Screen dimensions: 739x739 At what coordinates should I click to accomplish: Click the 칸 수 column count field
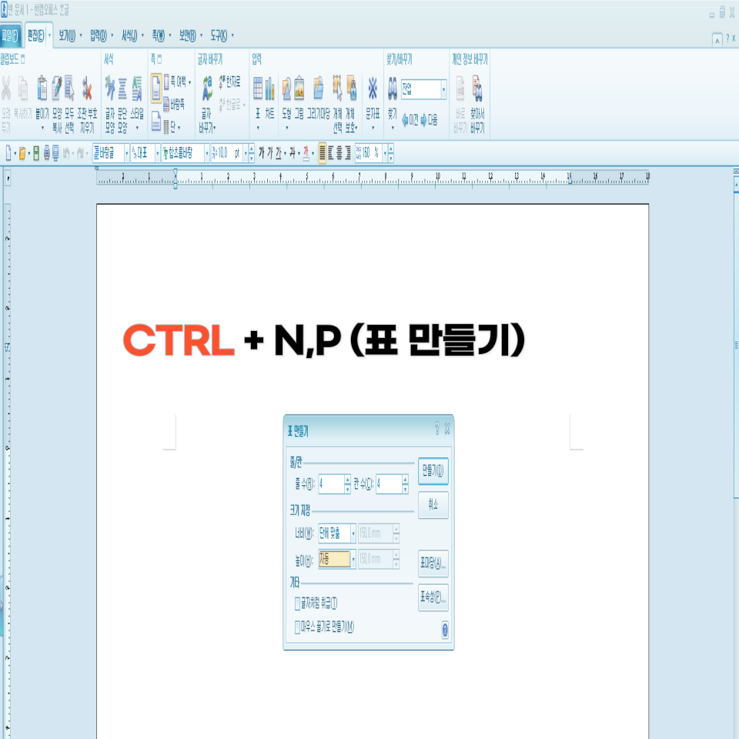click(388, 483)
